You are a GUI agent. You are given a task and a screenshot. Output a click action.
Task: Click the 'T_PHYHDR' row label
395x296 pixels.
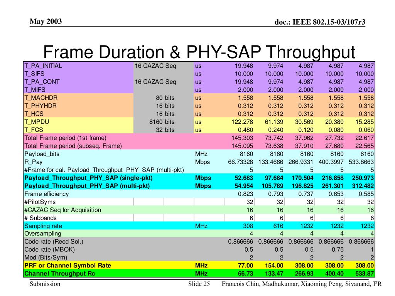(40, 106)
